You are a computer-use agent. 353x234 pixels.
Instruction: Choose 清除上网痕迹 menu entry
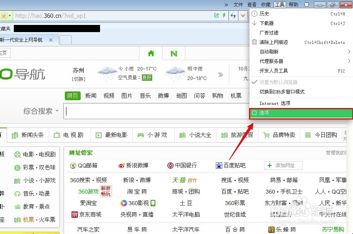(301, 42)
